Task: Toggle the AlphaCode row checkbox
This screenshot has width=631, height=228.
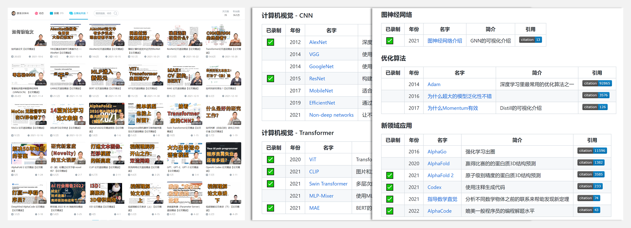Action: (390, 211)
